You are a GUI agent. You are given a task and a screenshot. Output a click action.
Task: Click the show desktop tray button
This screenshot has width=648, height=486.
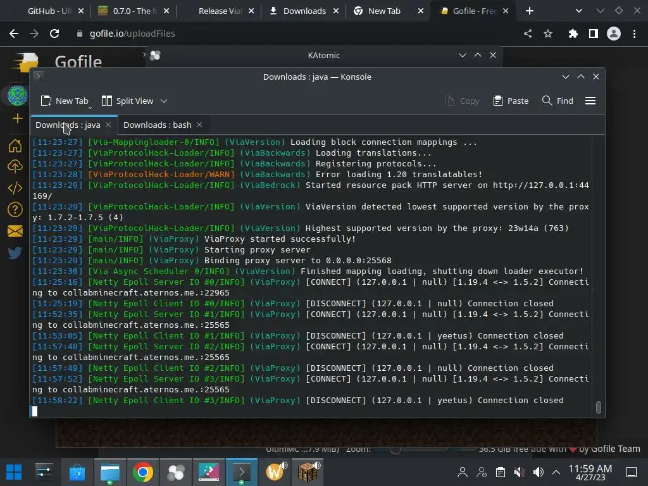point(632,472)
